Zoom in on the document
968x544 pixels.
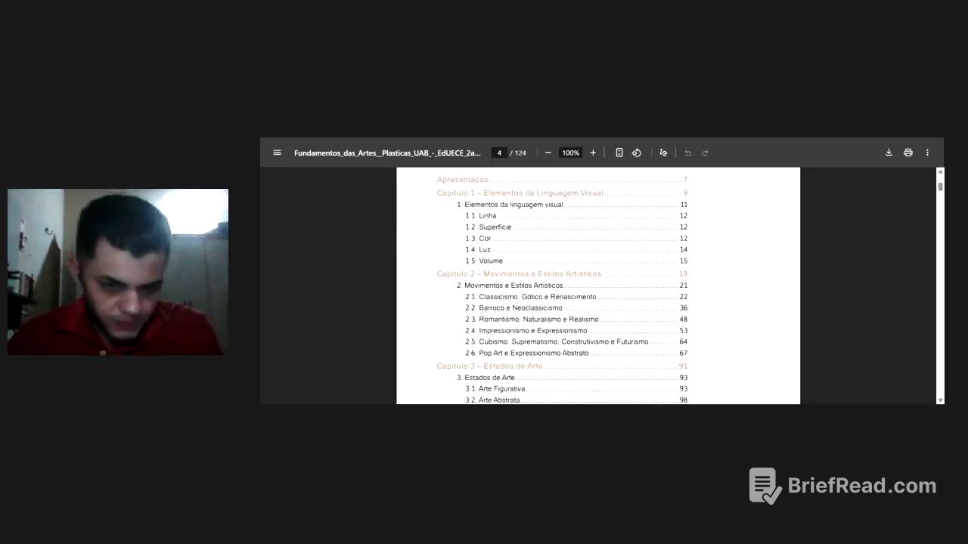[593, 152]
